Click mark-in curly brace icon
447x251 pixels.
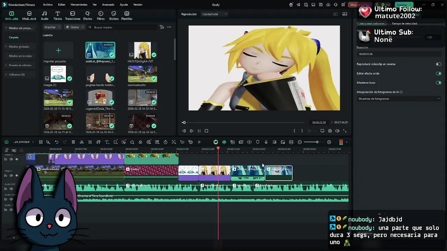coord(294,131)
